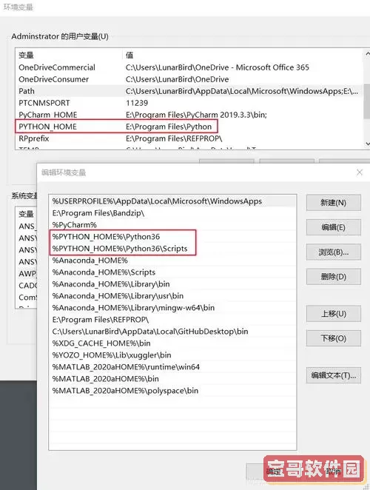Viewport: 370px width, 490px height.
Task: Select %Anaconda_HOME%\Library\bin entry
Action: pyautogui.click(x=172, y=284)
